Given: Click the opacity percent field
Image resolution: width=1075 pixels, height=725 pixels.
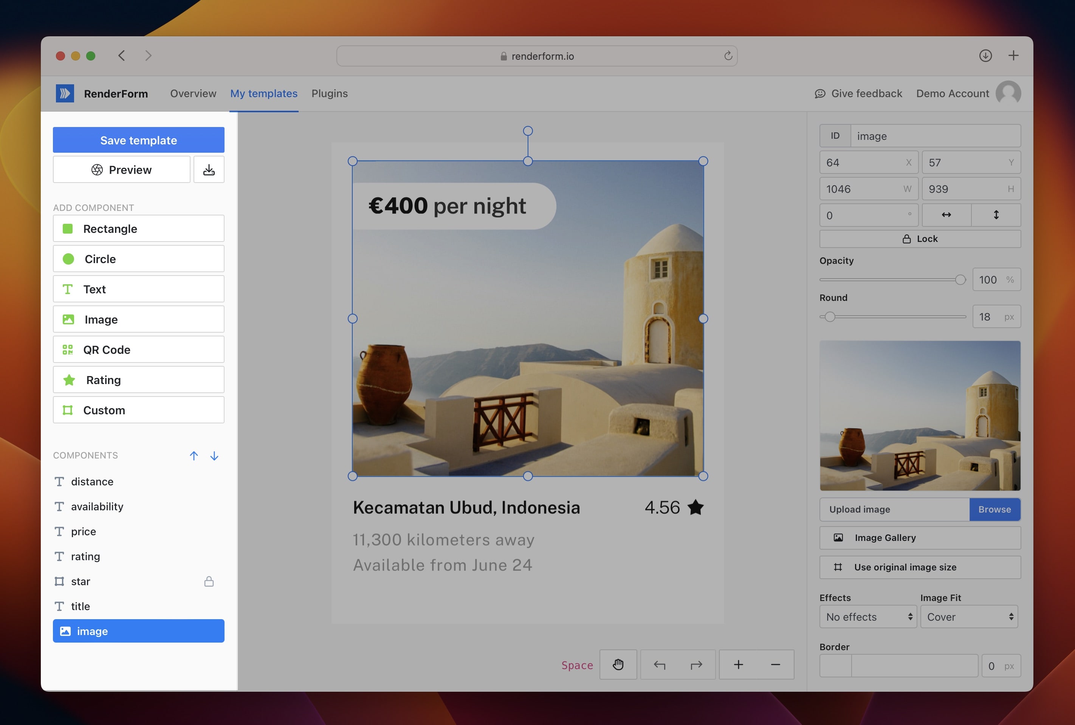Looking at the screenshot, I should pyautogui.click(x=996, y=280).
